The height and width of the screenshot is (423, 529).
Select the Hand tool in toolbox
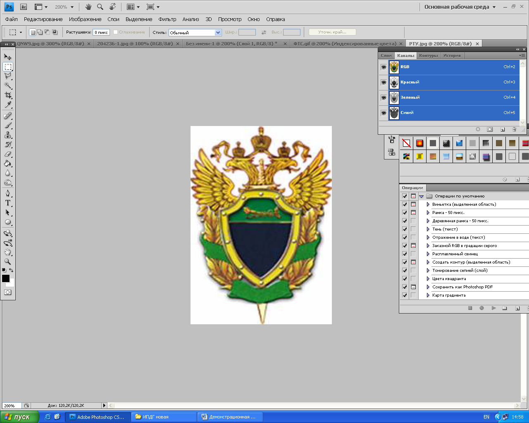8,252
